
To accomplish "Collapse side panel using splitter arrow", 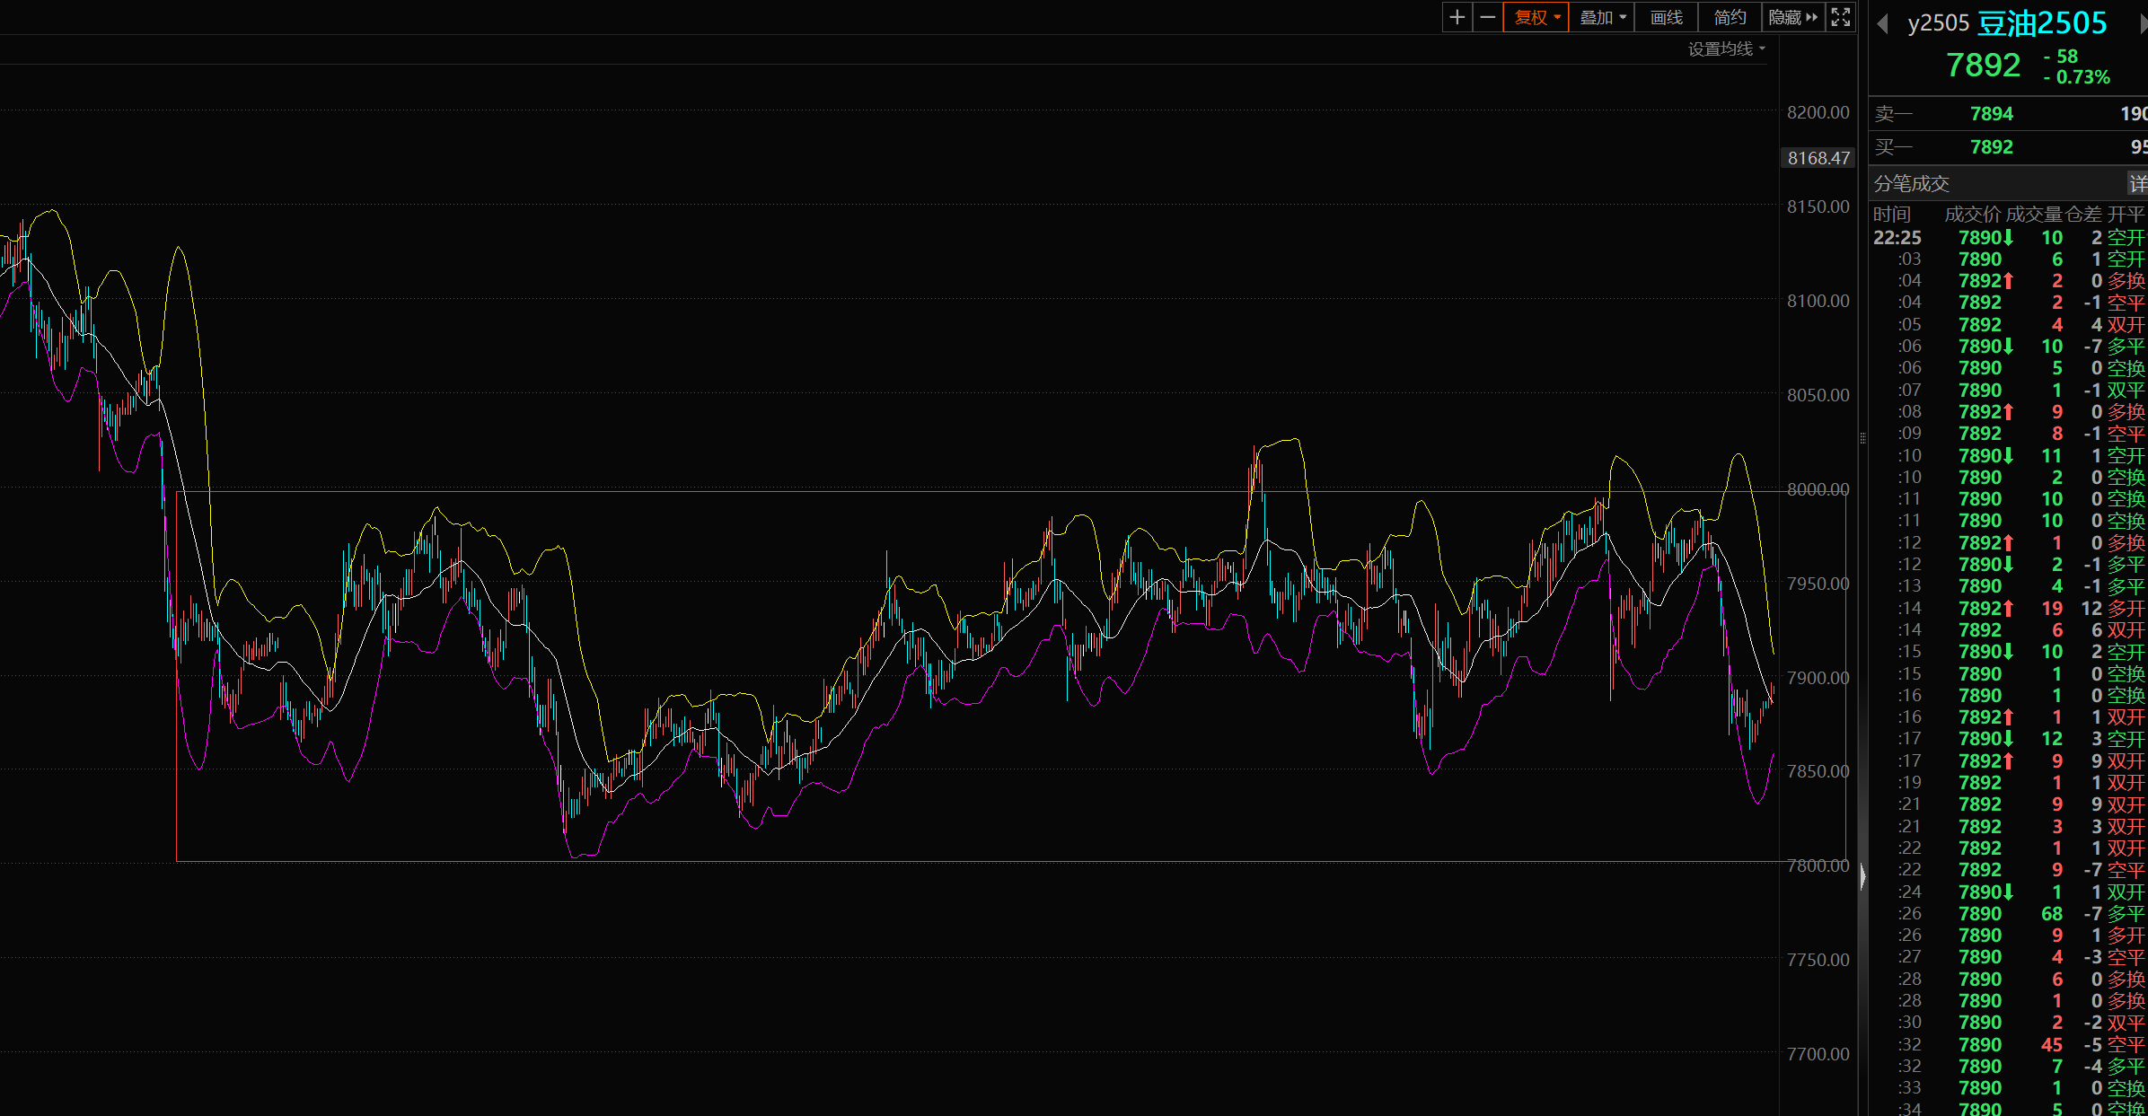I will pos(1862,875).
